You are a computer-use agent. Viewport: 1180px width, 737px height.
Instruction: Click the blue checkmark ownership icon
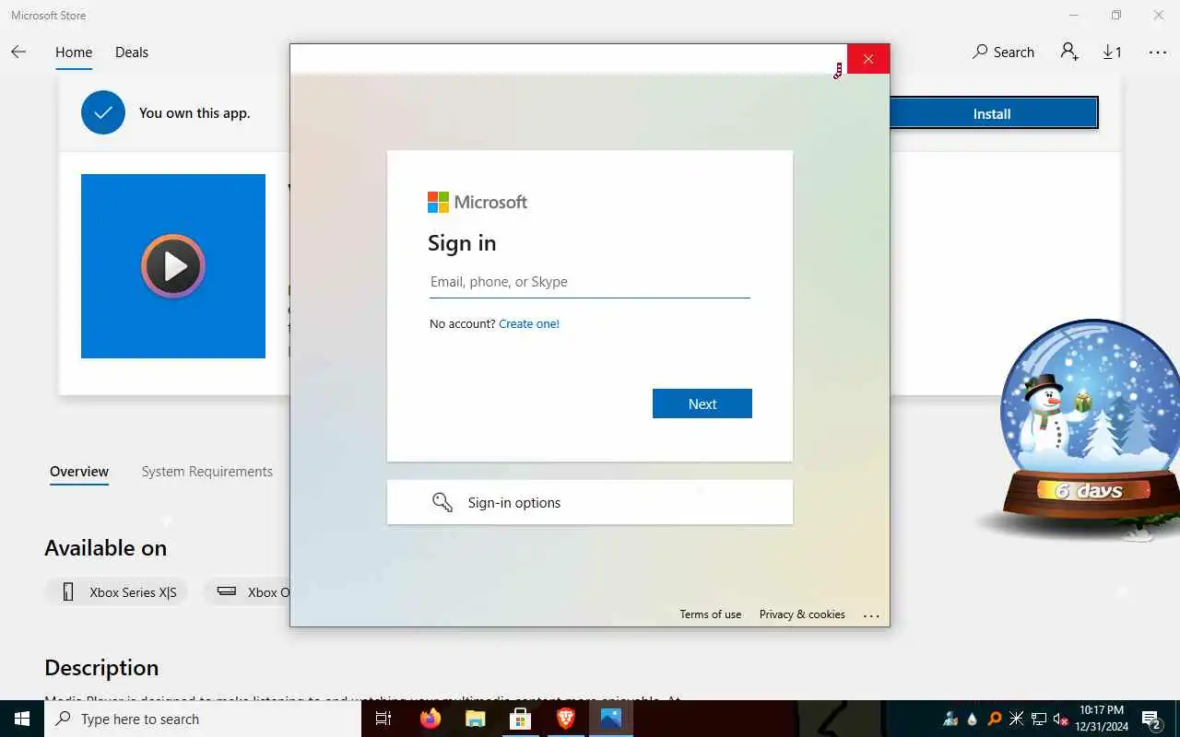pyautogui.click(x=103, y=112)
